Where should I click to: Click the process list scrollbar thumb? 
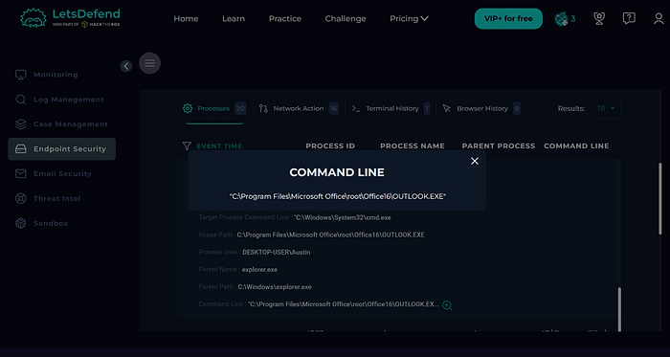point(618,309)
